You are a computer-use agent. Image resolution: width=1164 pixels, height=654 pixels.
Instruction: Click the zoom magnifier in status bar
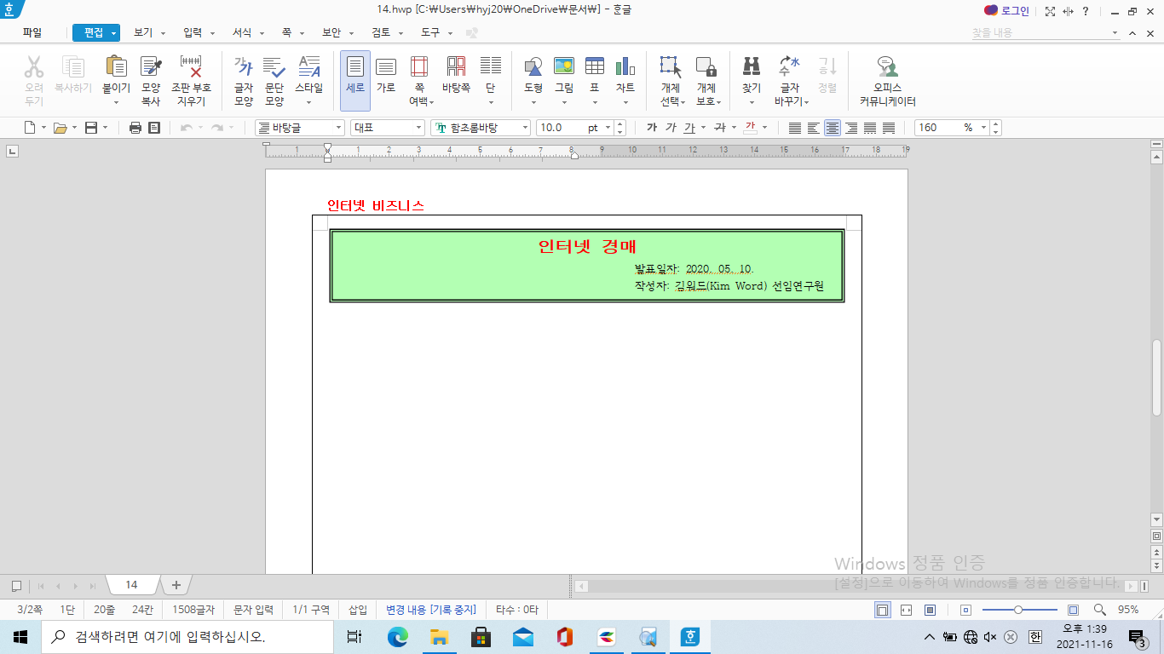pyautogui.click(x=1100, y=610)
